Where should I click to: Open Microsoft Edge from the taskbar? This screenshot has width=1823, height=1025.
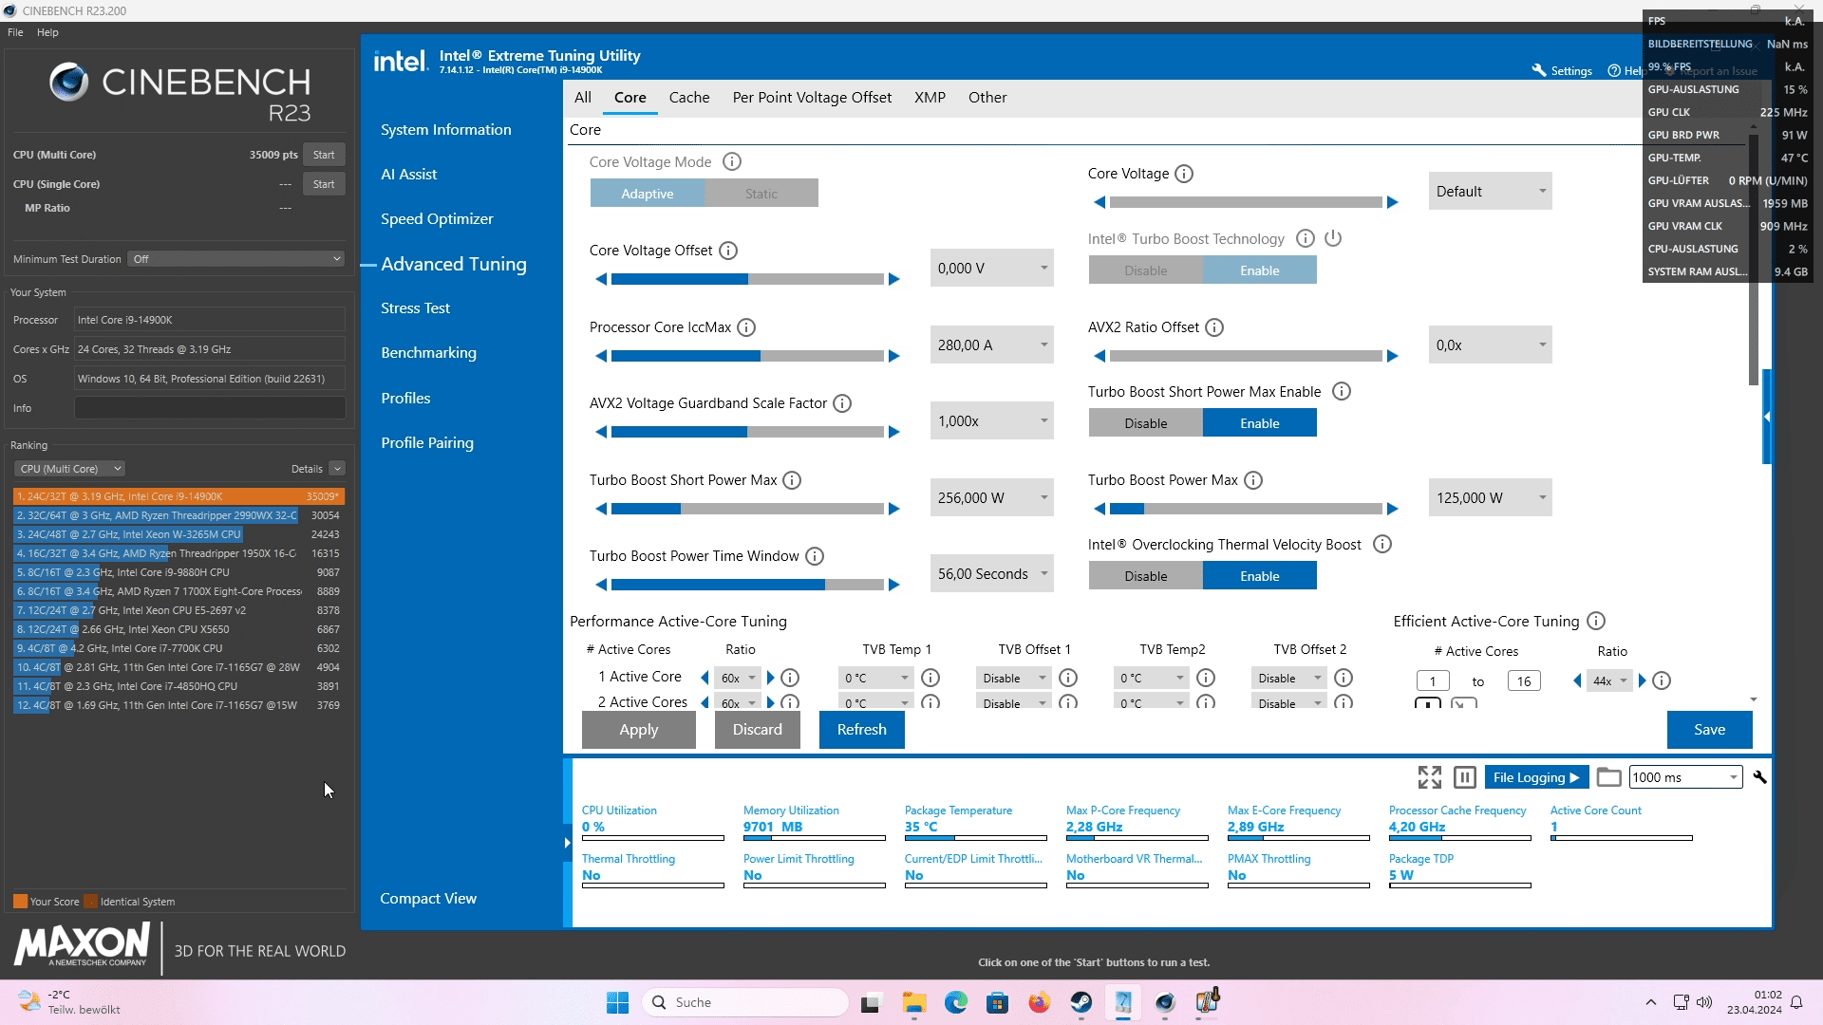pyautogui.click(x=955, y=1002)
